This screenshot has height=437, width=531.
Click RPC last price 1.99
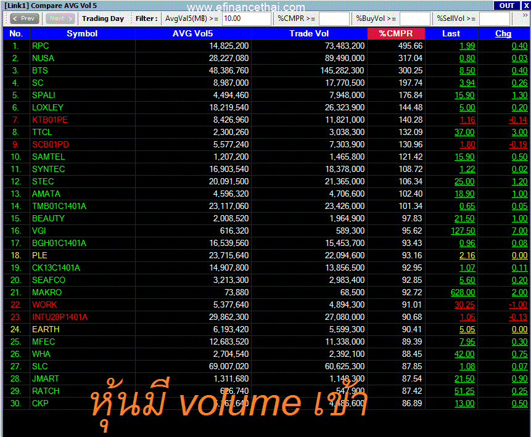(467, 46)
